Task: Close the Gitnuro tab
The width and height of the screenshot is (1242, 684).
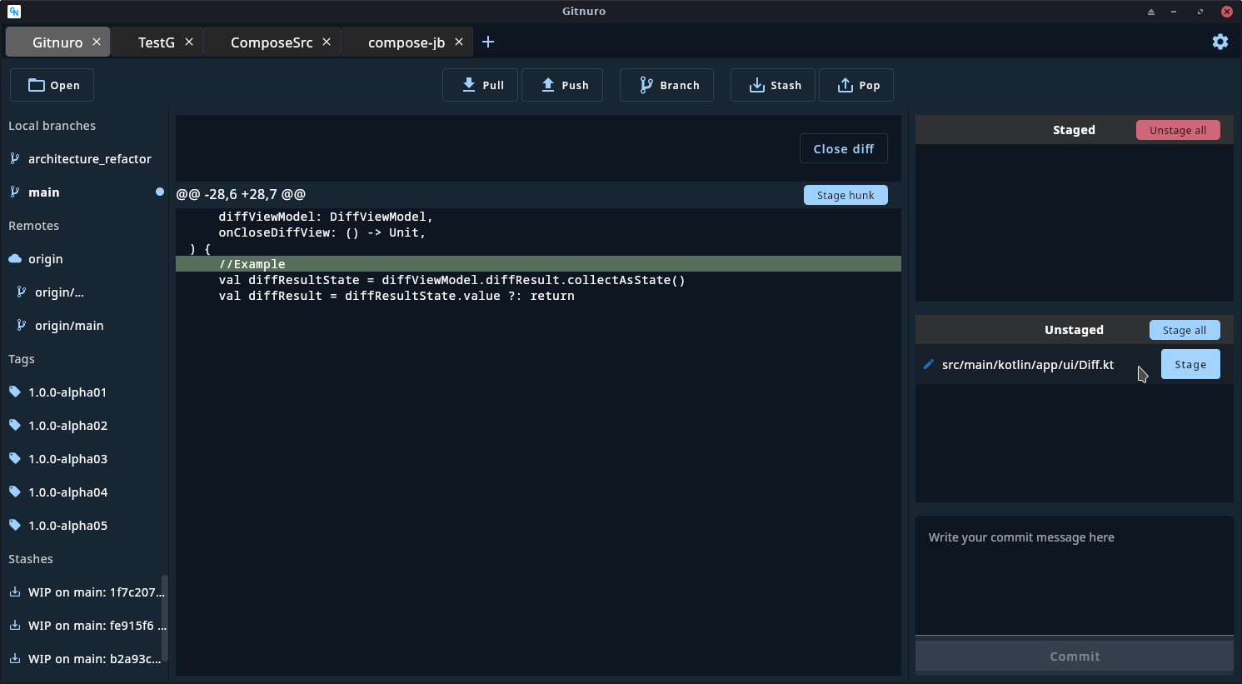Action: 97,42
